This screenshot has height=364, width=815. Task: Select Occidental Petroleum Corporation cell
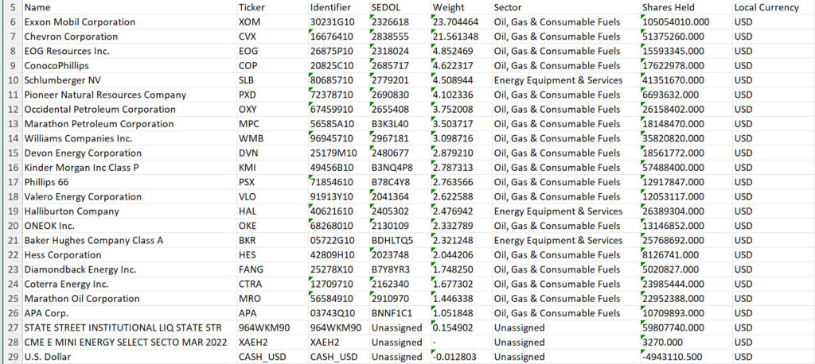(129, 110)
